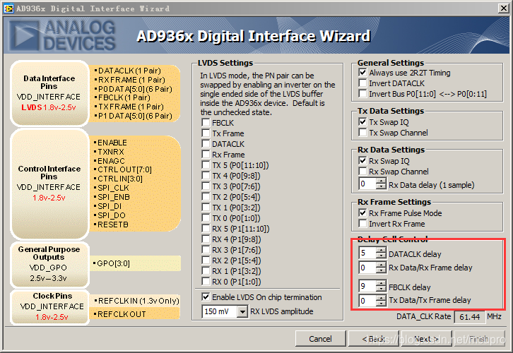Click the TXFRAME (1 Pair) pin label

click(x=129, y=107)
